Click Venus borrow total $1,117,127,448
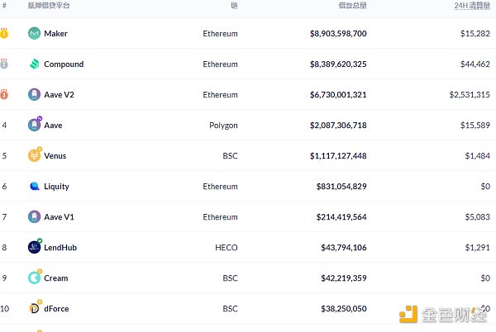The height and width of the screenshot is (332, 496). point(338,156)
